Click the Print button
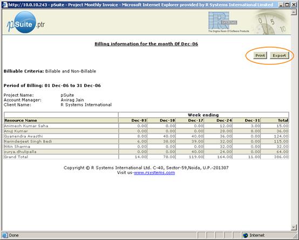This screenshot has width=299, height=240. click(x=260, y=56)
